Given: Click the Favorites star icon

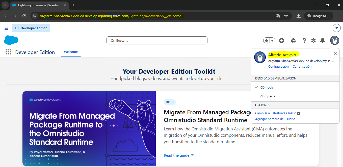Looking at the screenshot, I should coord(266,40).
